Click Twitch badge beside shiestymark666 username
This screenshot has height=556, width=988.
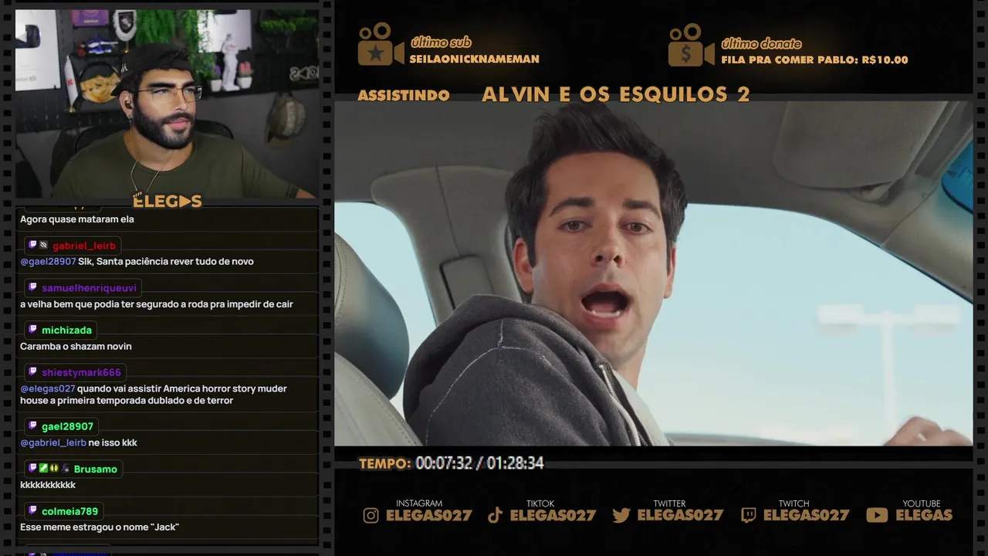pos(32,372)
